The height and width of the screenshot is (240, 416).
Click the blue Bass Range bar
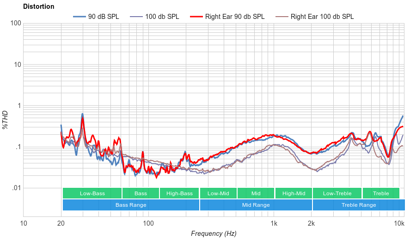131,205
